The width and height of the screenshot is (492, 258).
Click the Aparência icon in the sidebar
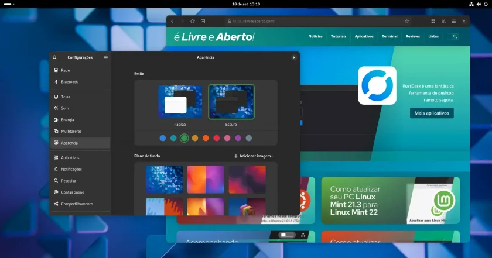click(x=56, y=143)
